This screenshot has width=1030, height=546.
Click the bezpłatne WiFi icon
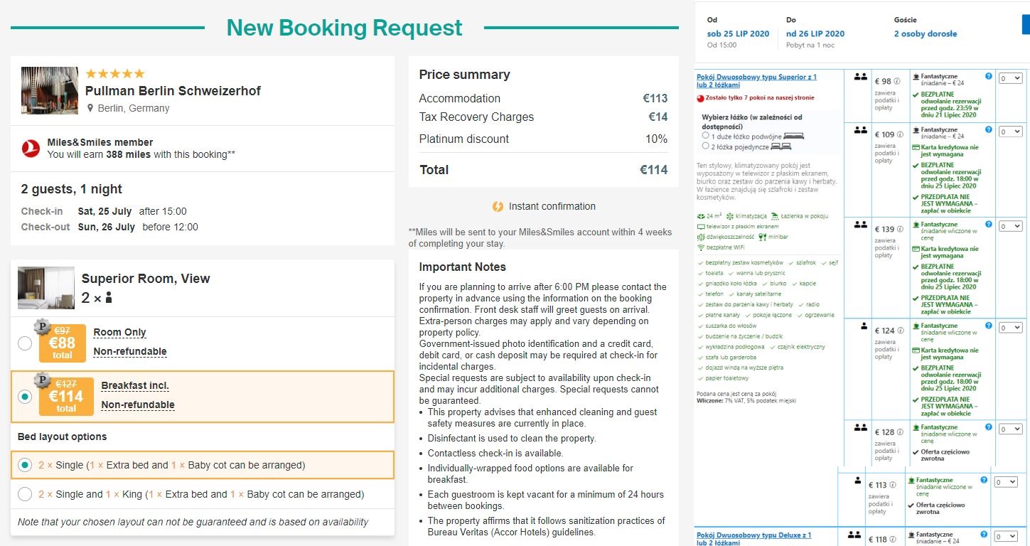[701, 247]
